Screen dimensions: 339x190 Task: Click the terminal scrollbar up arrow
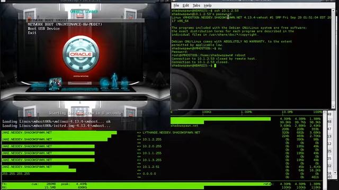point(333,11)
